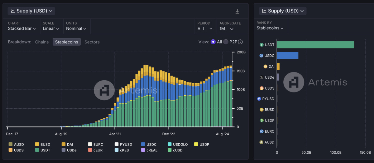
Task: Switch breakdown to Stablecoins
Action: point(67,42)
